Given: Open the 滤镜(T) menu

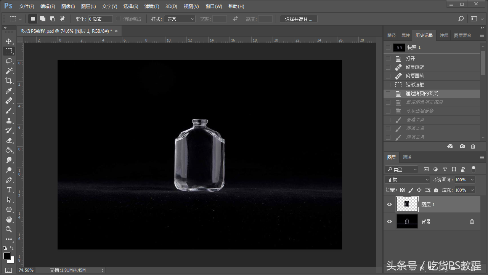Looking at the screenshot, I should tap(152, 6).
